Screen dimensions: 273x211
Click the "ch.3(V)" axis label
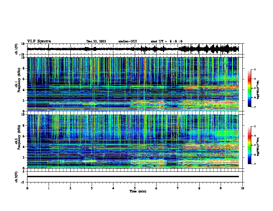pos(17,177)
